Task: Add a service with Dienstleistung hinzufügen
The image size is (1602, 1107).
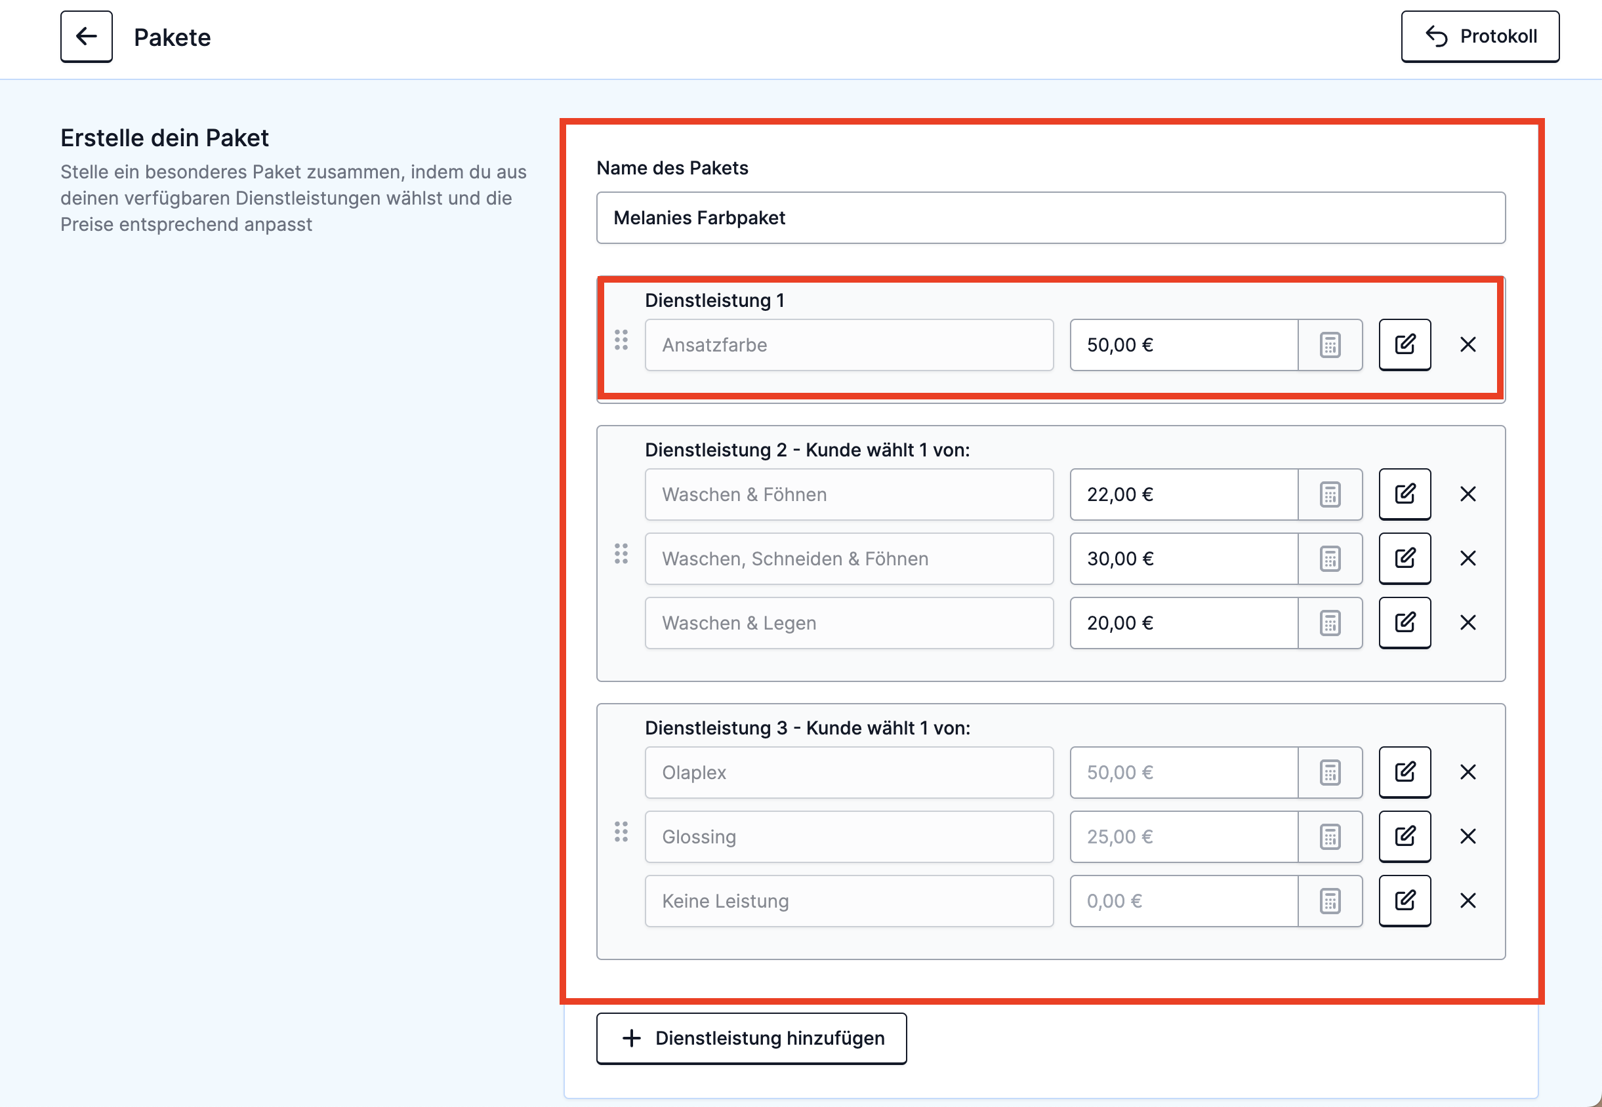Action: click(751, 1038)
